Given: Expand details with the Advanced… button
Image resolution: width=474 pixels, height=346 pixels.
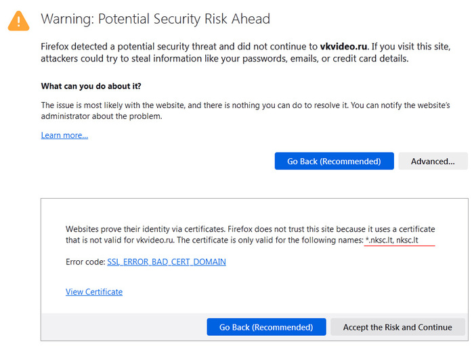Looking at the screenshot, I should [433, 162].
